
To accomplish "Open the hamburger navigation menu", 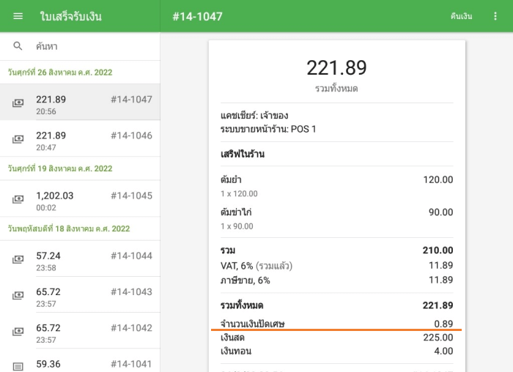I will point(18,16).
